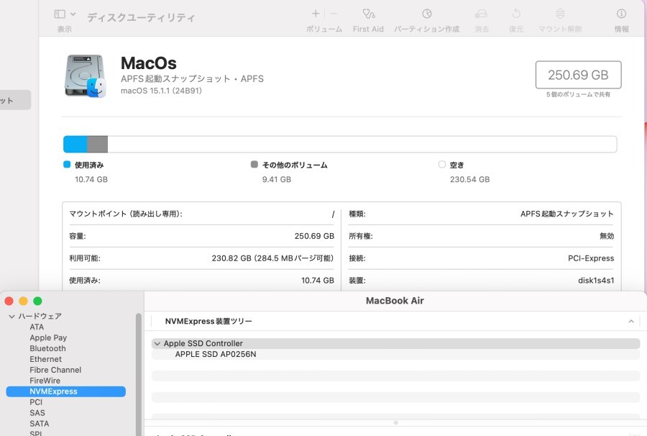This screenshot has height=436, width=647.
Task: Select PCI in hardware sidebar
Action: point(36,401)
